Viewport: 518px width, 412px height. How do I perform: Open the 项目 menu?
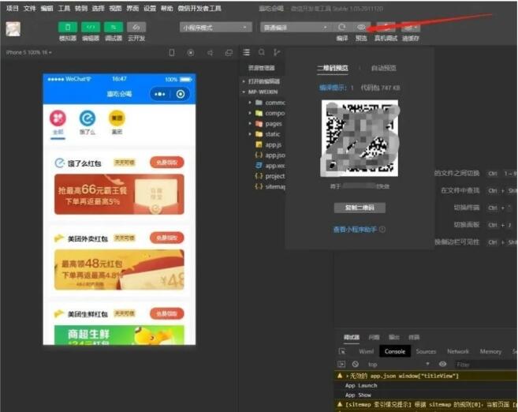point(13,8)
